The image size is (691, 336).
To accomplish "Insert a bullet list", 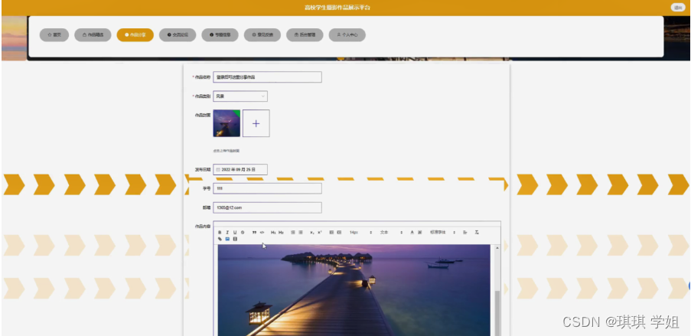I will click(301, 233).
